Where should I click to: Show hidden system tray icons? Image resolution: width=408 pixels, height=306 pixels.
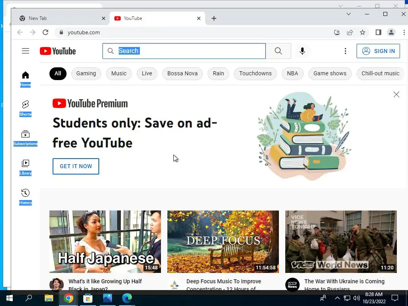337,298
